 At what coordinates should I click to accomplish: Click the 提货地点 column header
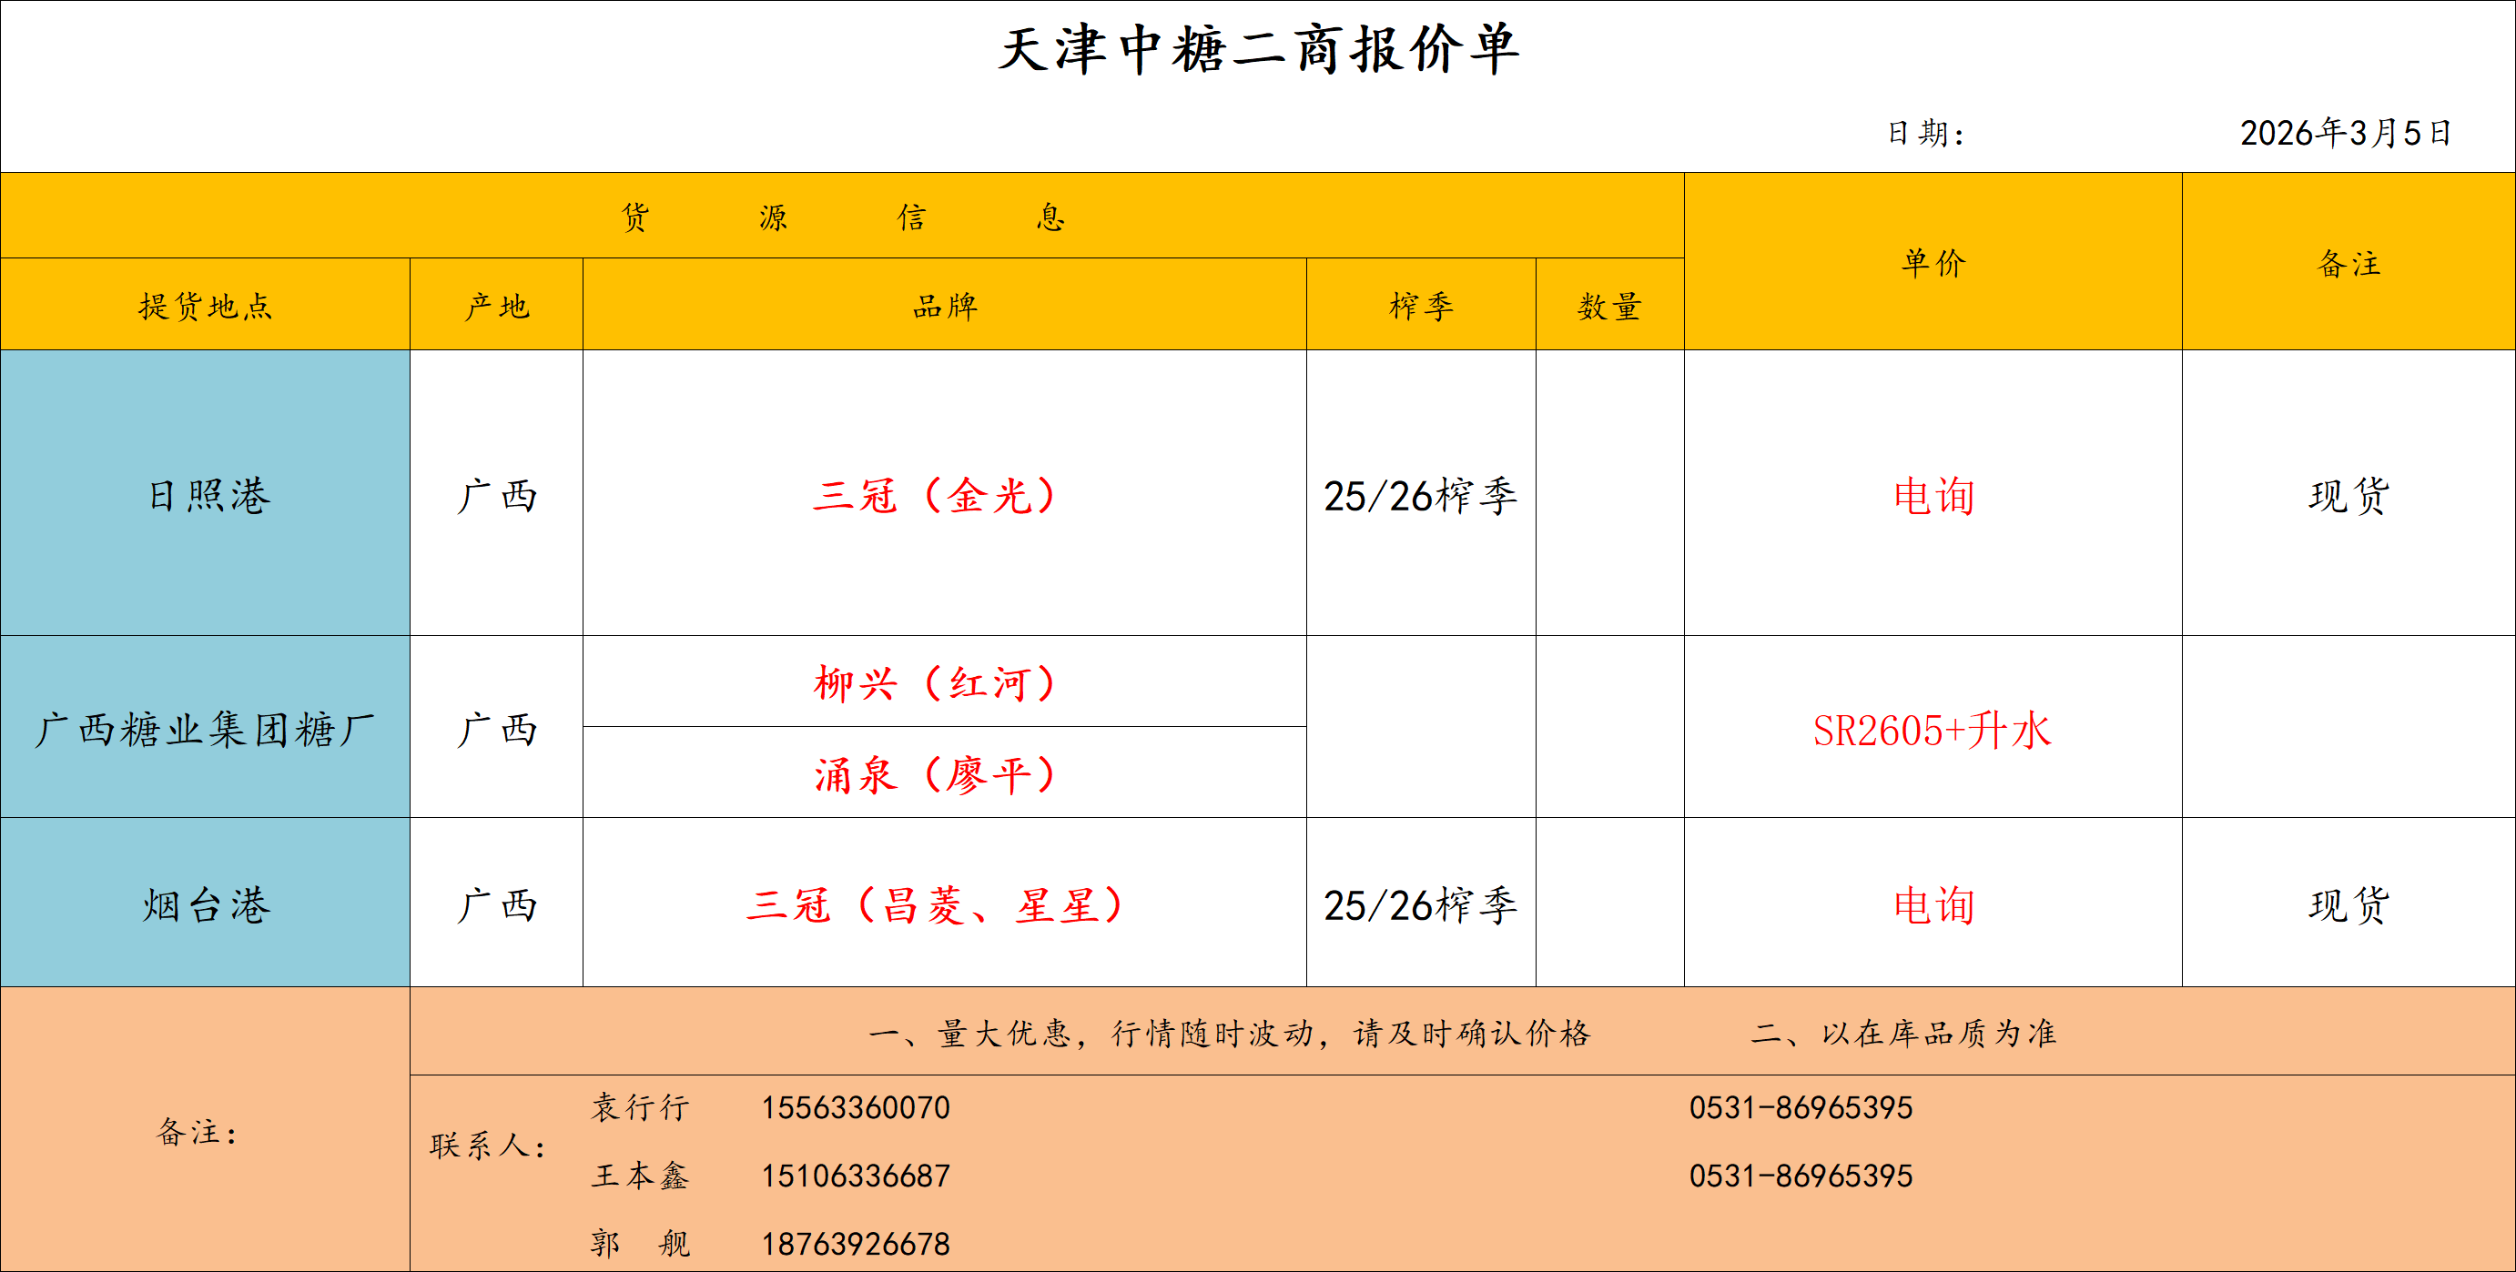pos(205,306)
